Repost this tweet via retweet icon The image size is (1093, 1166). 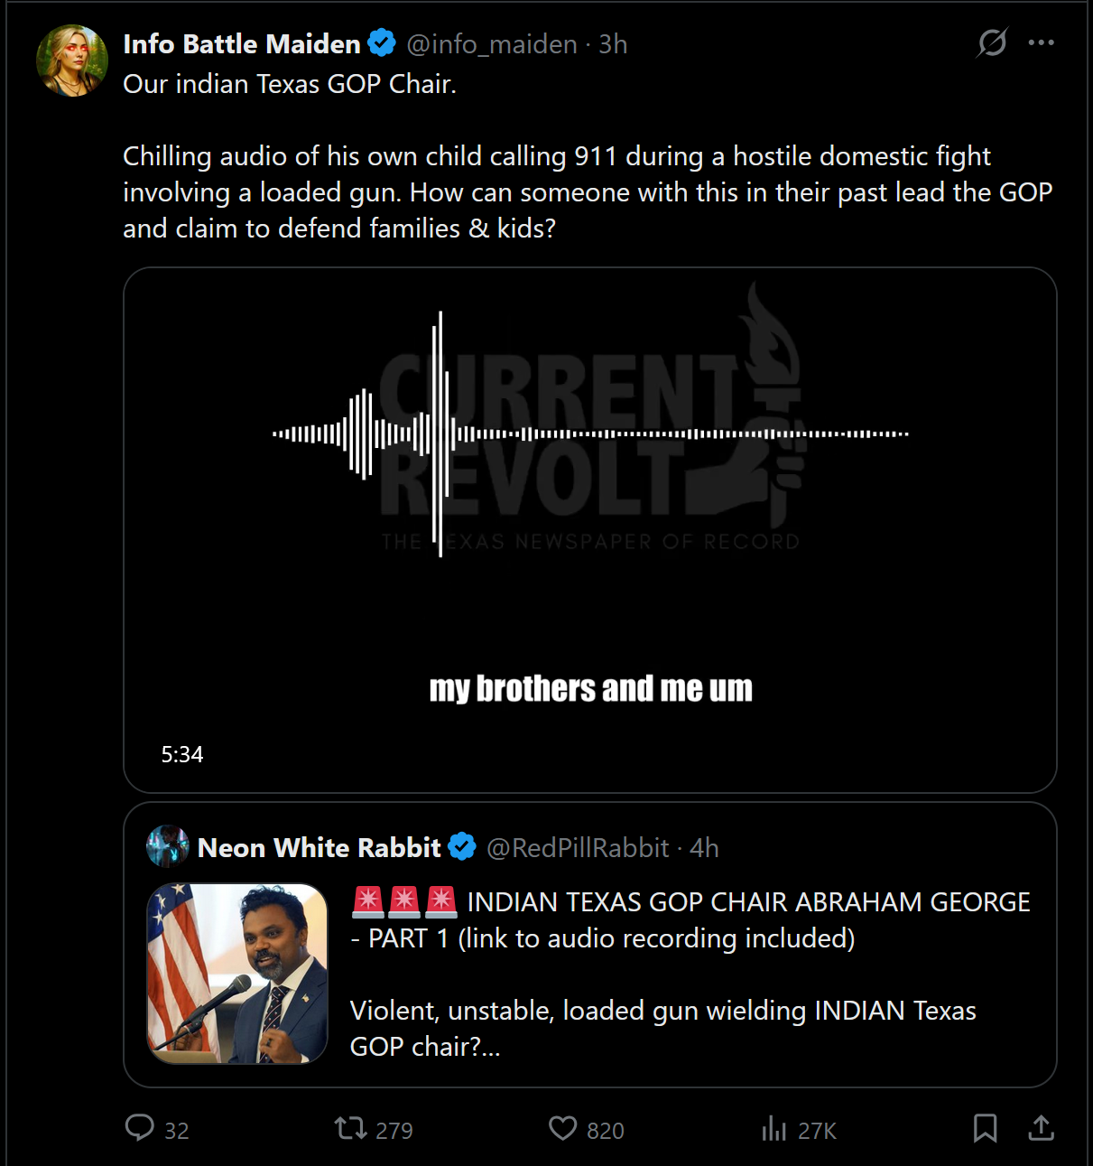(350, 1128)
